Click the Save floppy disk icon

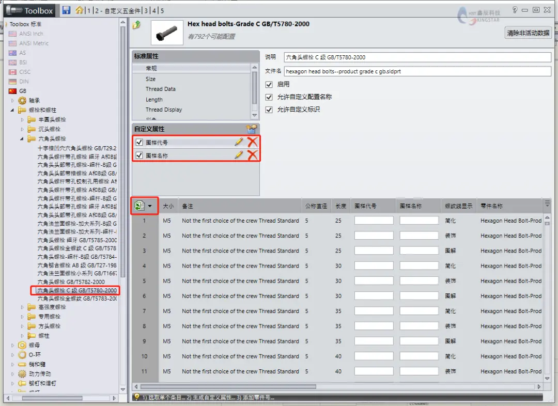click(66, 10)
